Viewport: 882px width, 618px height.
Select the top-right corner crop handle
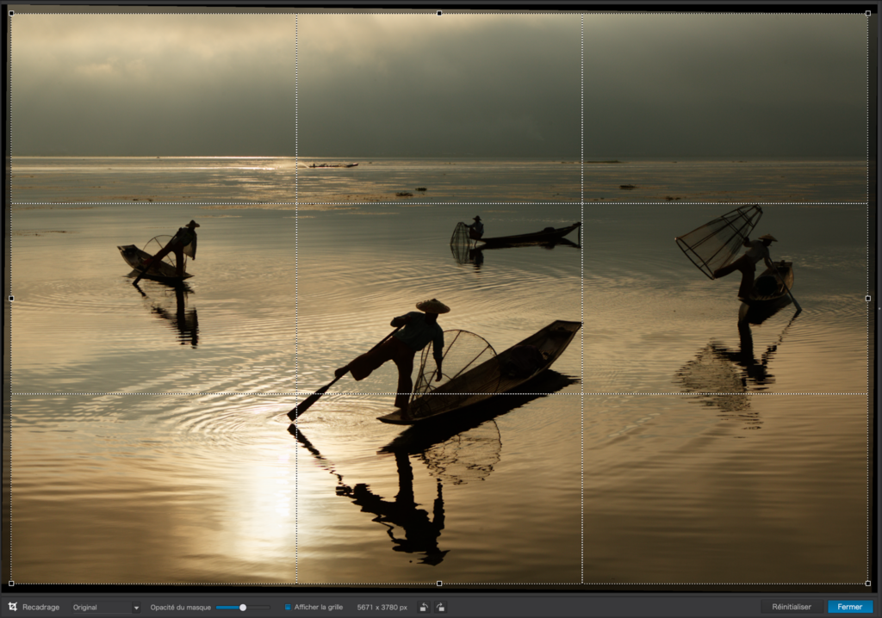pos(868,13)
